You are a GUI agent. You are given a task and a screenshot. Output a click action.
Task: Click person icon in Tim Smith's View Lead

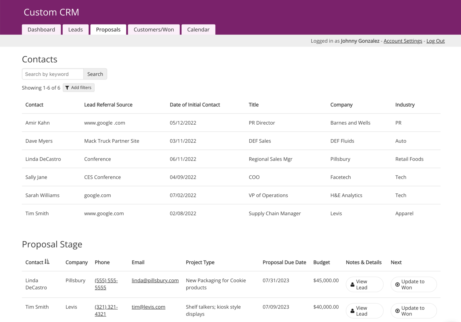coord(353,311)
